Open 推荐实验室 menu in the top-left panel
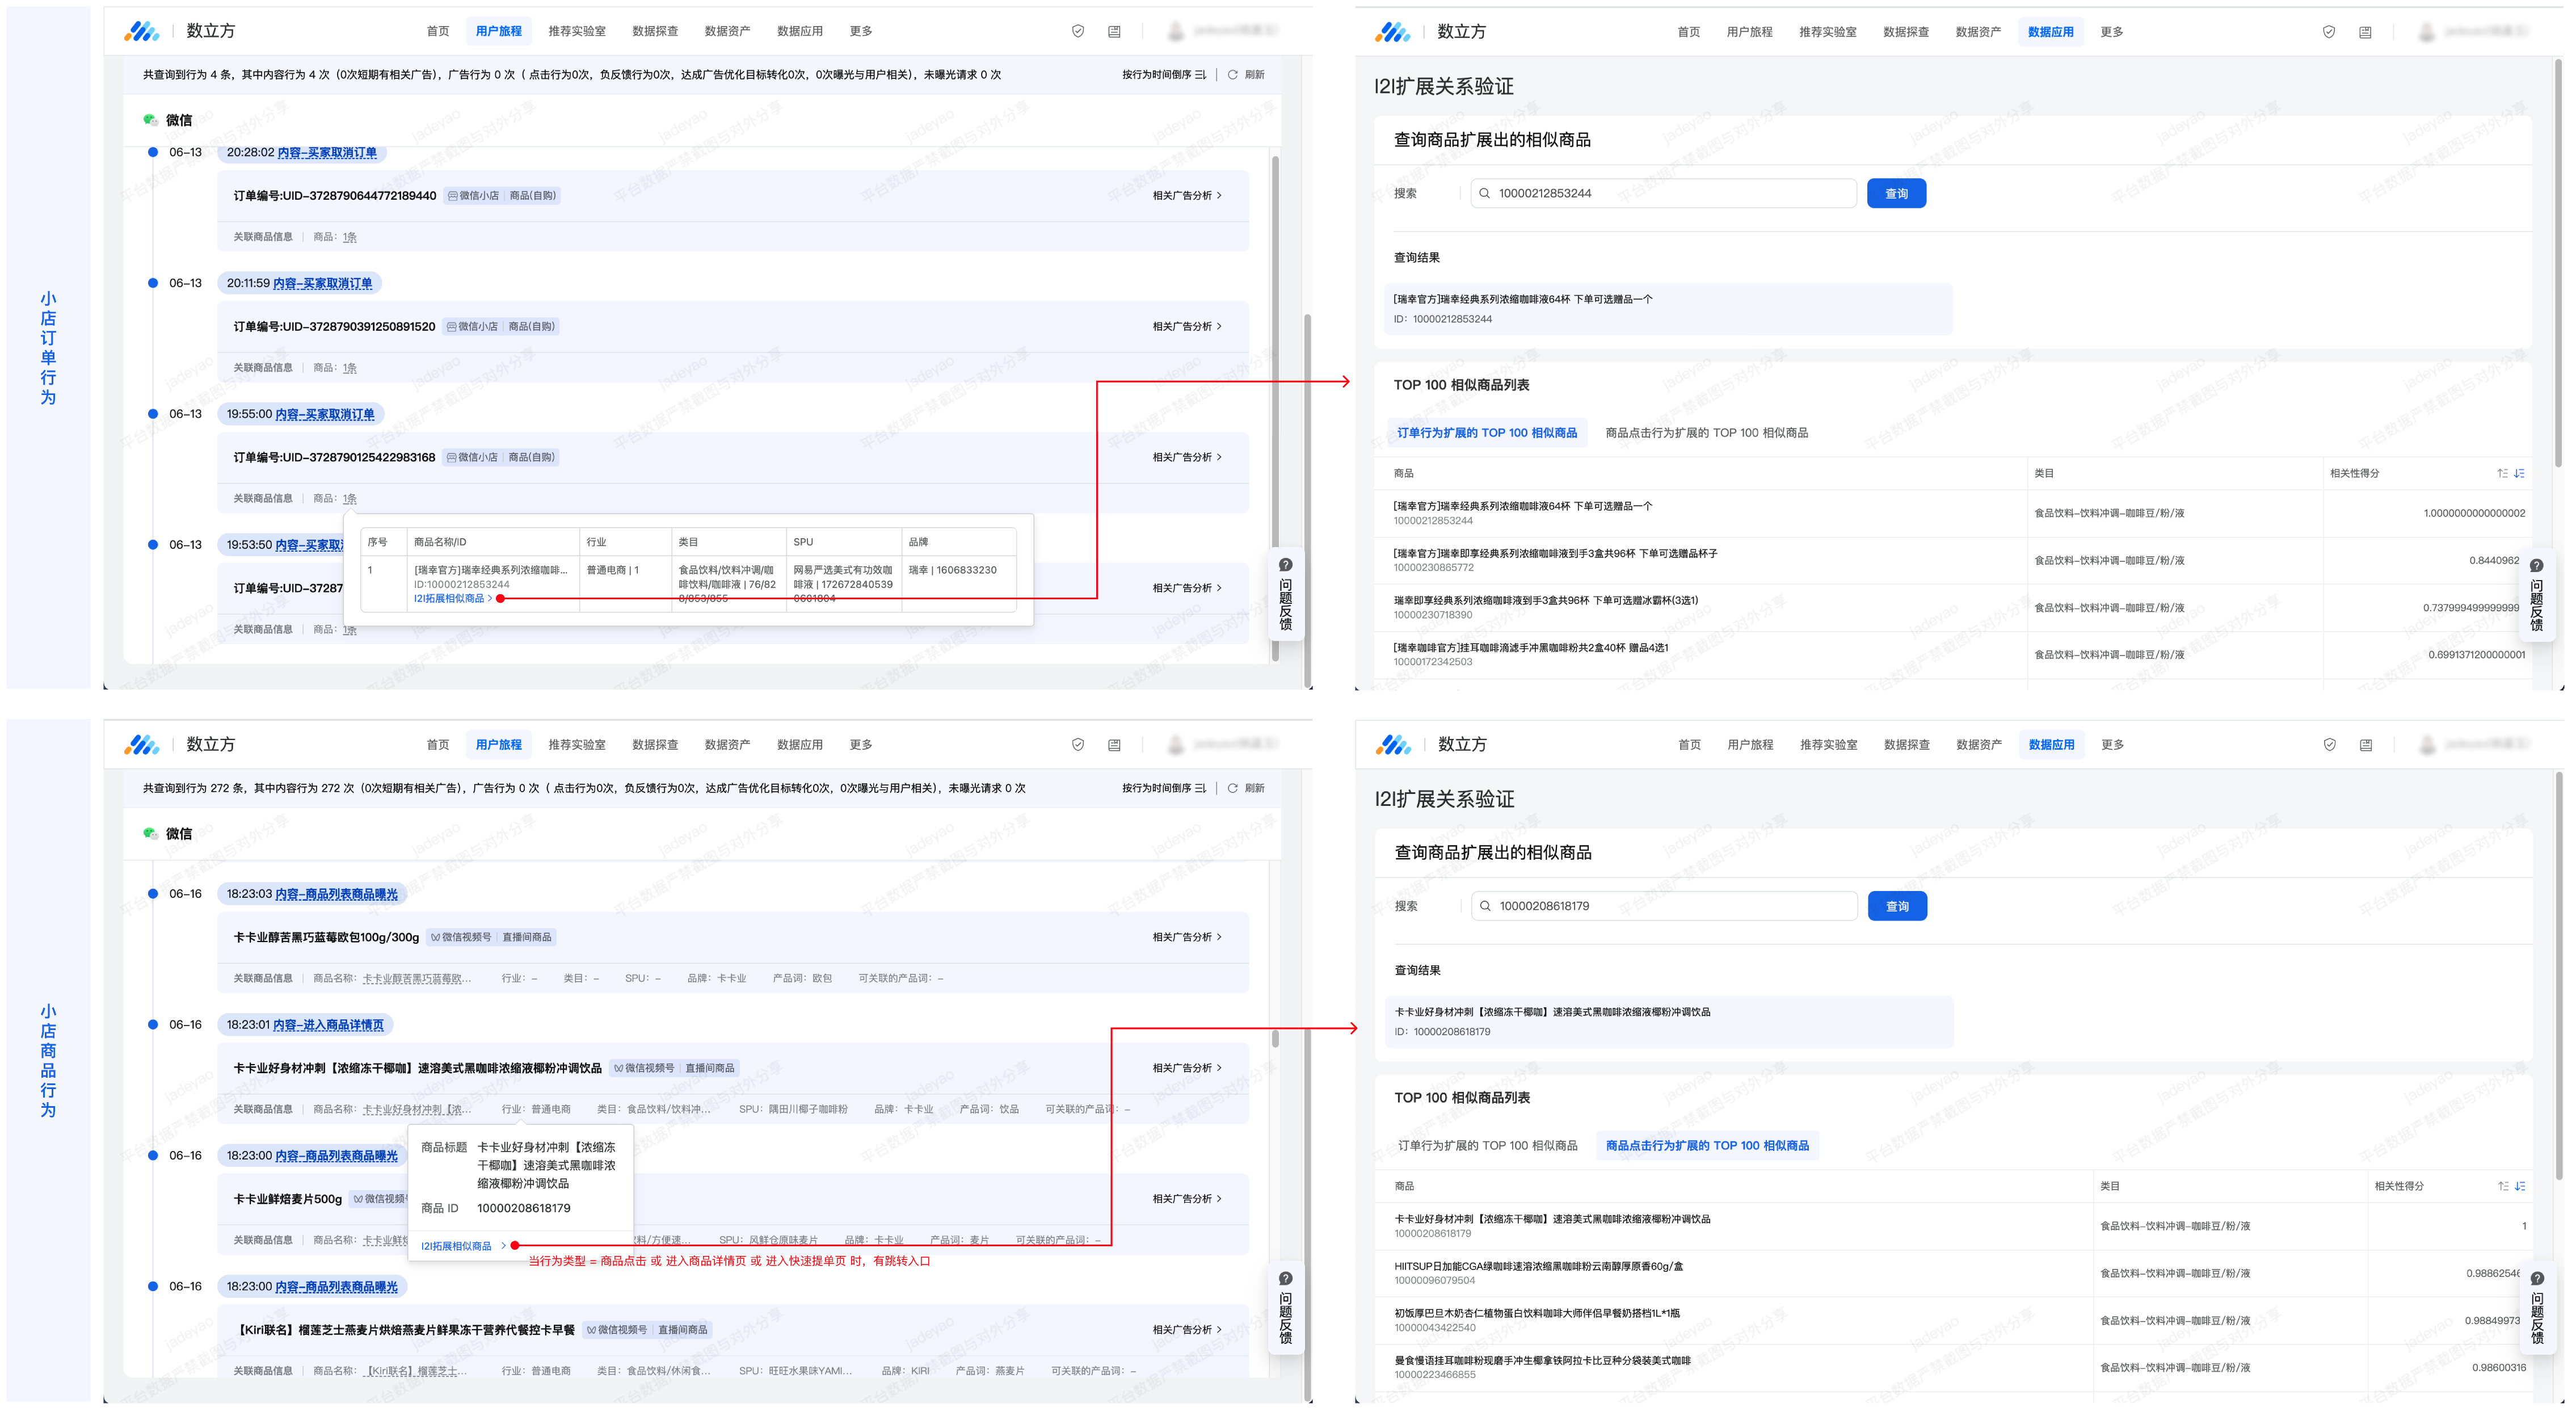The height and width of the screenshot is (1412, 2576). click(x=577, y=32)
